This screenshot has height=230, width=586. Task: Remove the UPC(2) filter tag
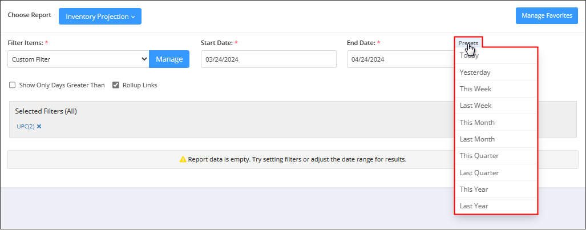(x=39, y=126)
